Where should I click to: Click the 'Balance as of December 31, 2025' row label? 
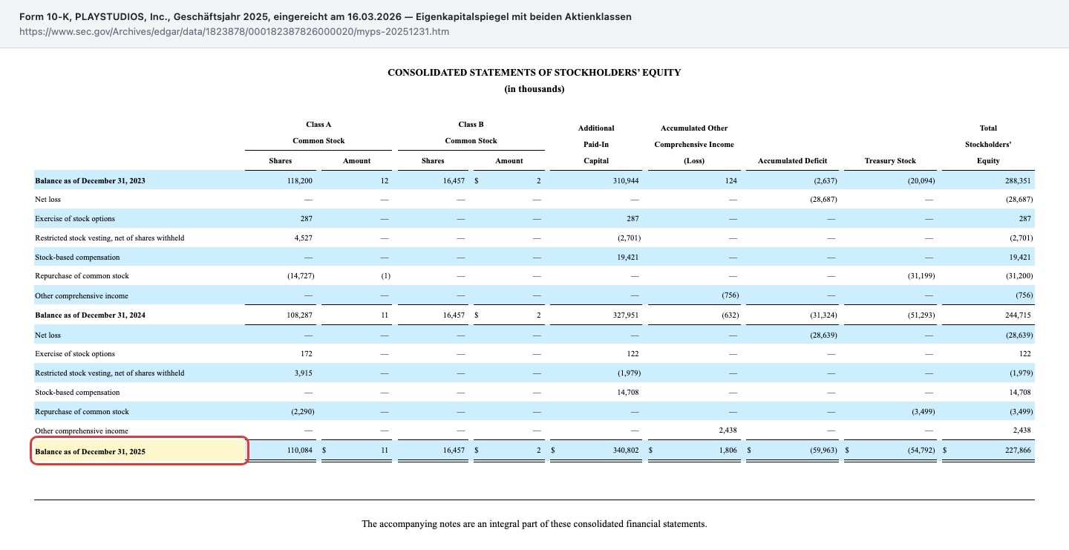(x=90, y=451)
